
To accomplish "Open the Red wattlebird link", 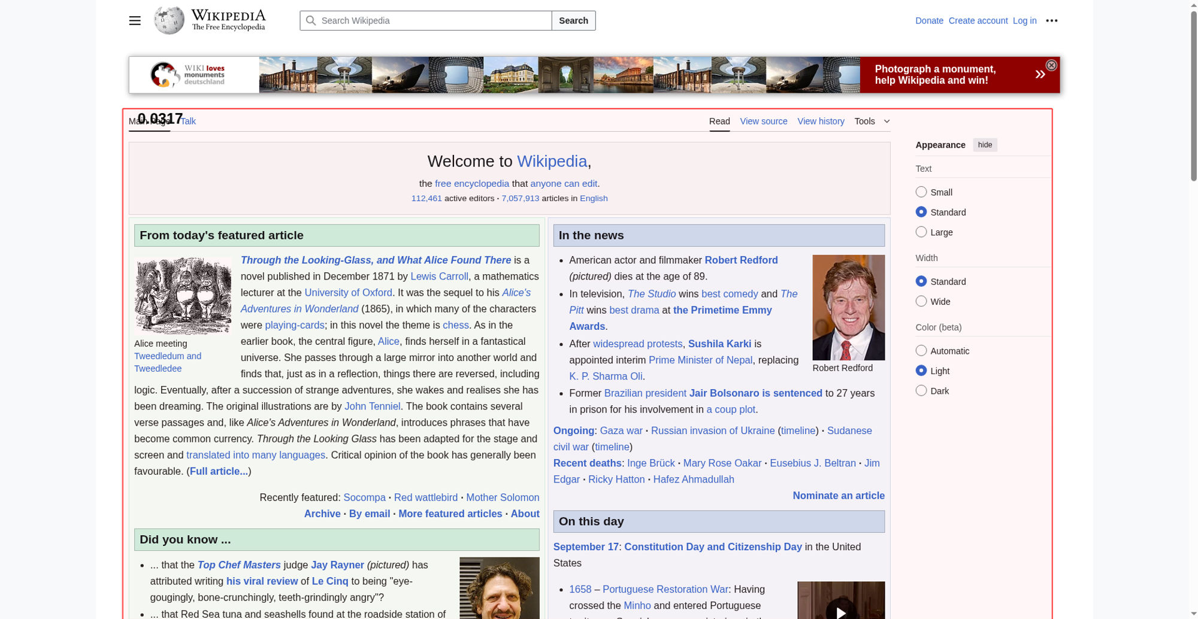I will pyautogui.click(x=425, y=497).
